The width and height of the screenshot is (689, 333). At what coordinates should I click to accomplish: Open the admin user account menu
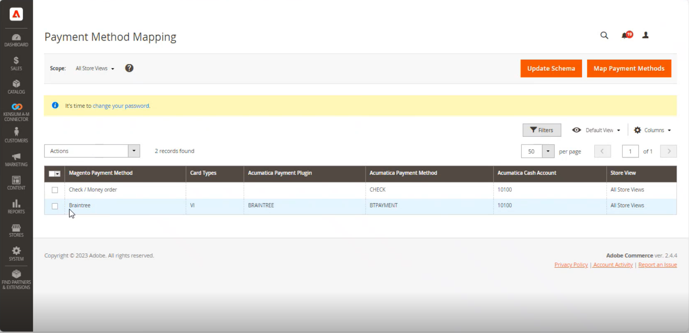tap(646, 35)
